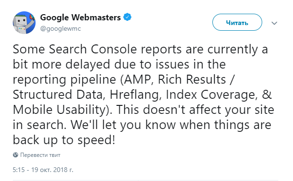Translate tweet with Перевести твит
Image resolution: width=293 pixels, height=181 pixels.
[x=40, y=155]
